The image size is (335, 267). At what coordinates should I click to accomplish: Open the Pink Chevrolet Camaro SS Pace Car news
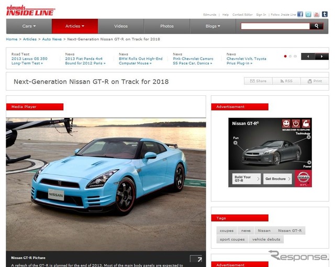(193, 61)
